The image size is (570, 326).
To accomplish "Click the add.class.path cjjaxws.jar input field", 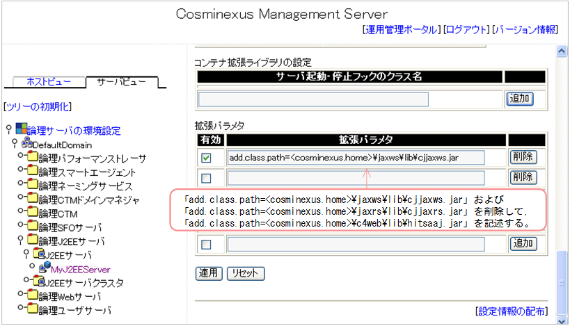I will 356,158.
